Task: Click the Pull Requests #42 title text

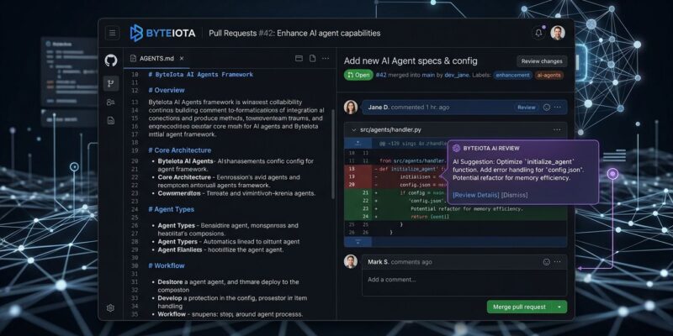Action: (x=294, y=33)
